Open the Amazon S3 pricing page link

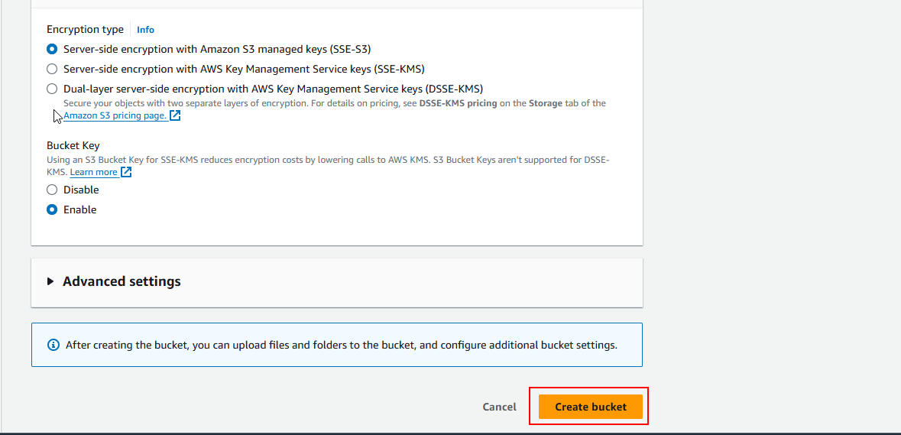pos(115,115)
